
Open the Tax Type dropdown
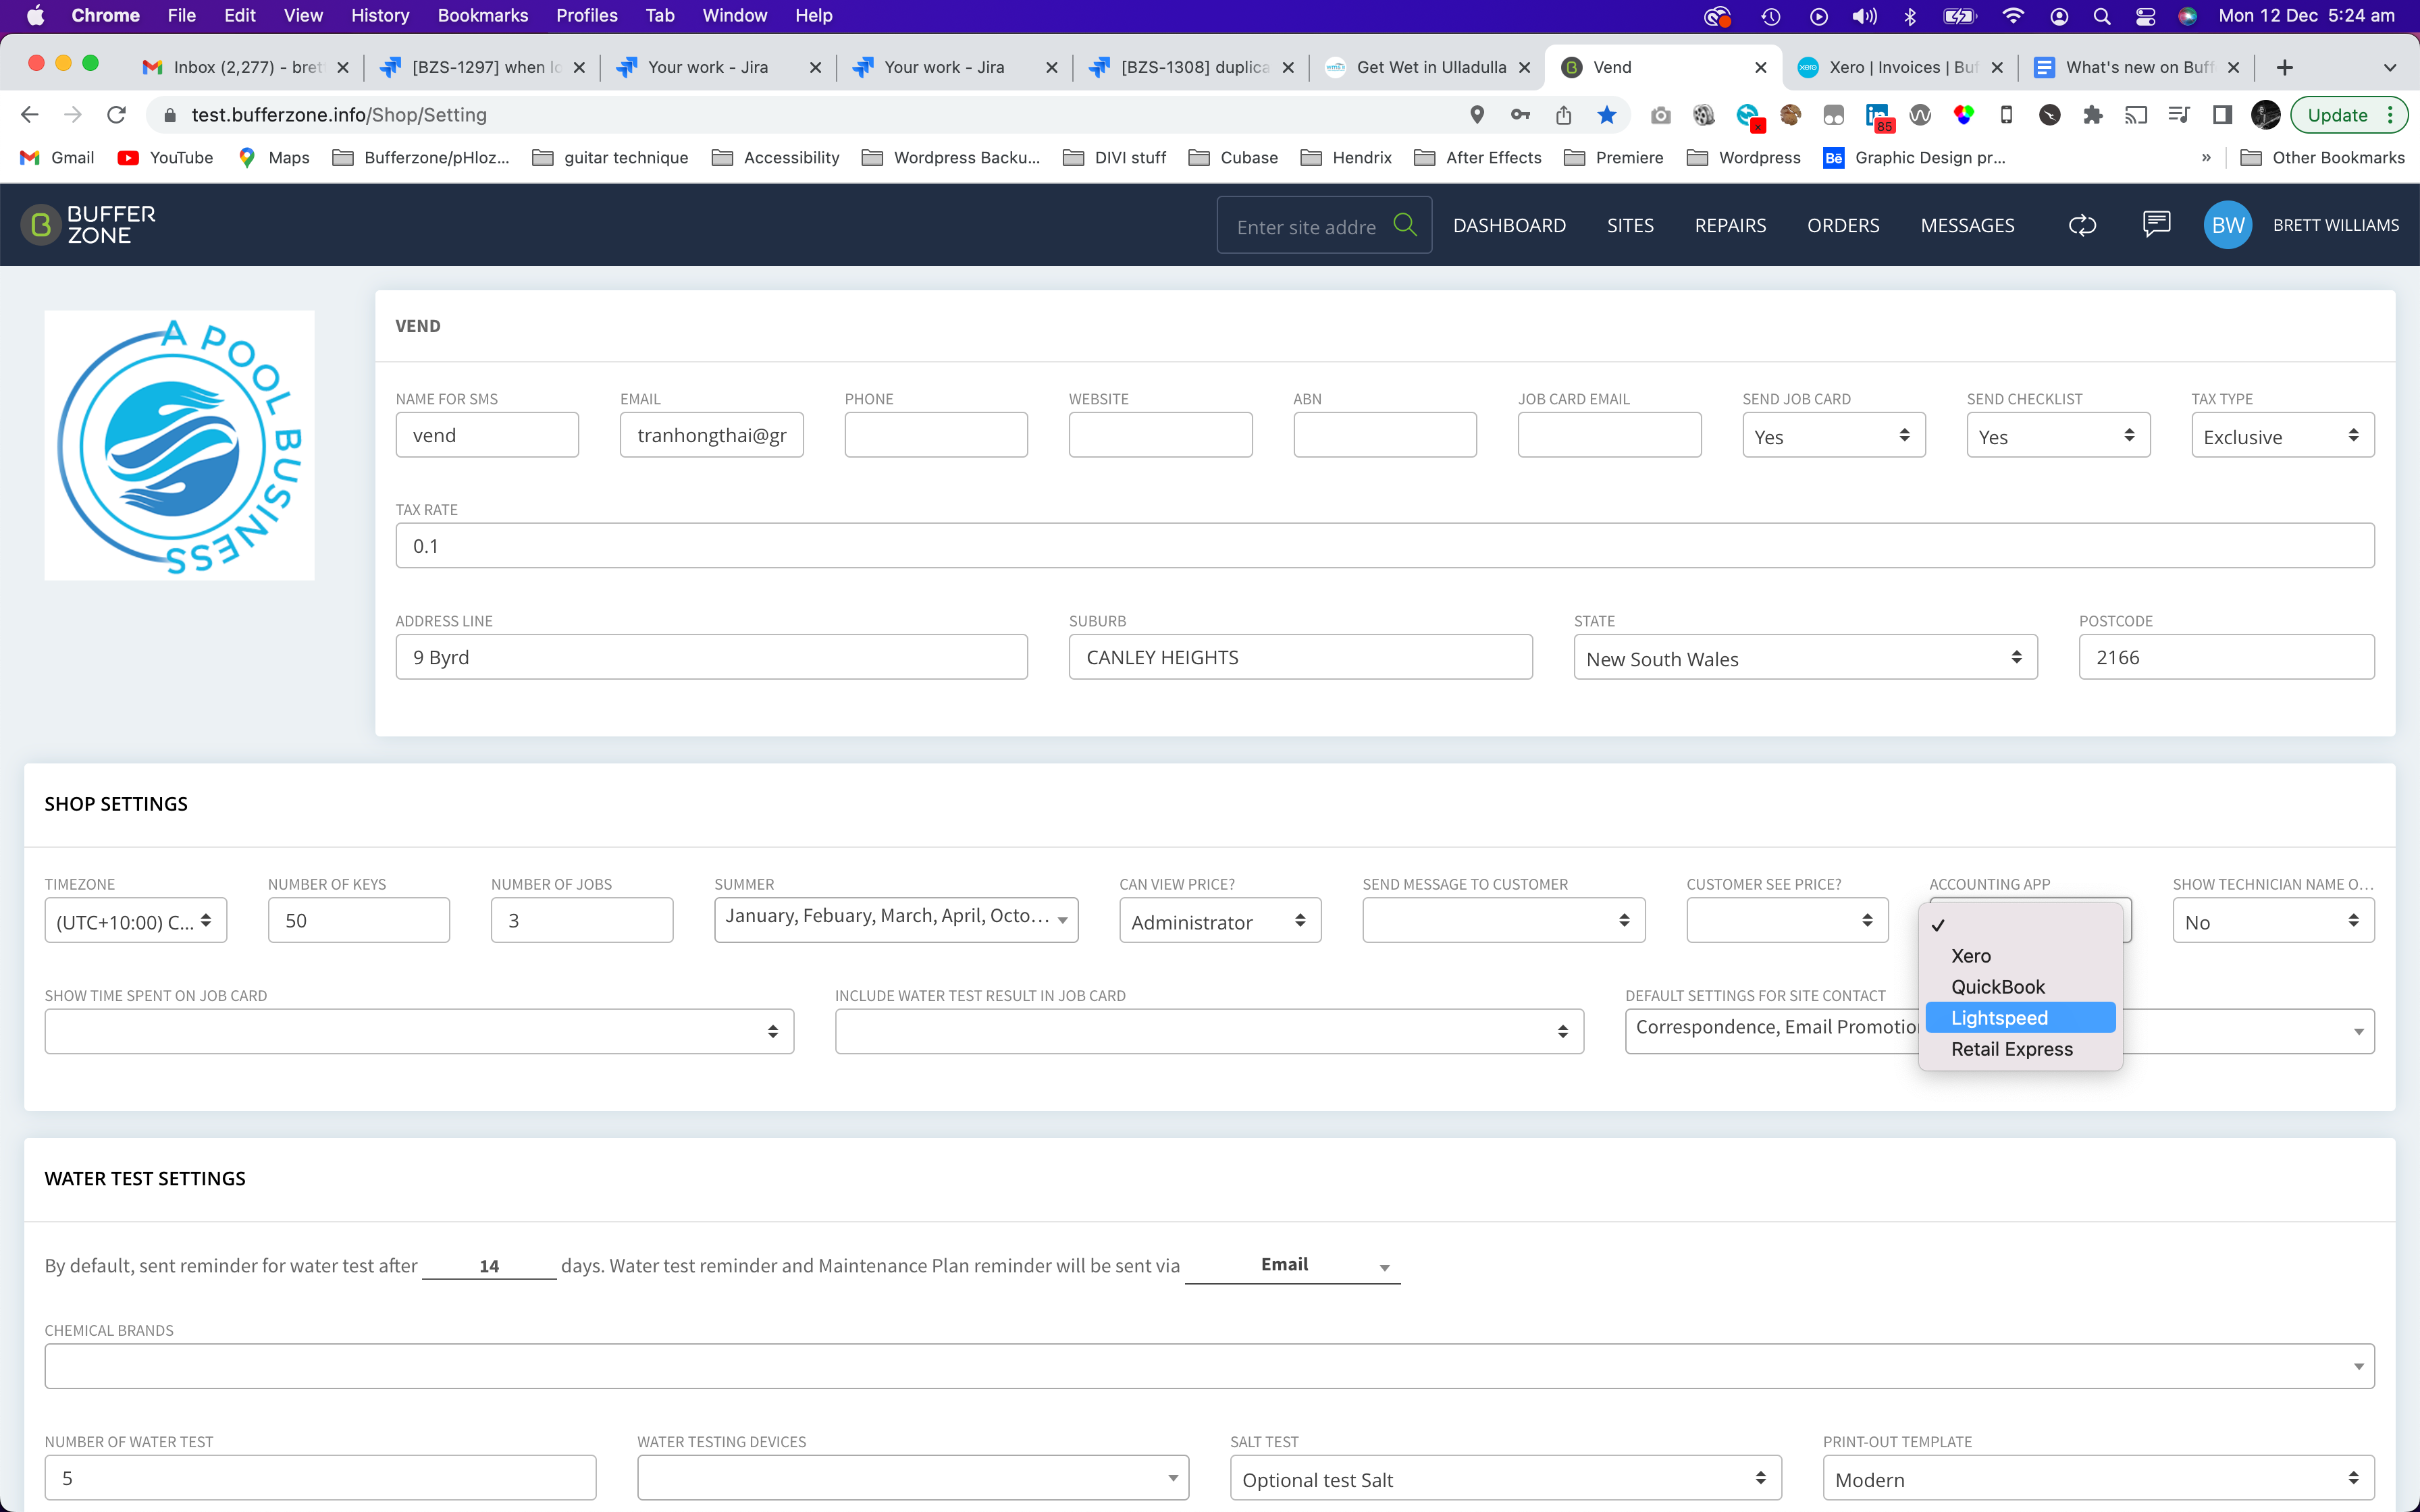coord(2281,436)
